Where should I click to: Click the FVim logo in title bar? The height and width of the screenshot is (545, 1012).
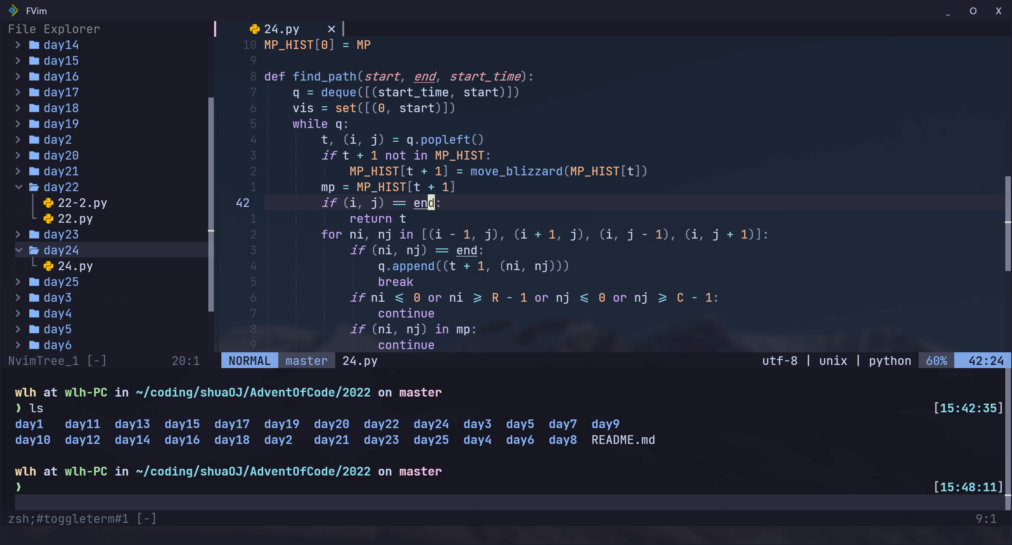(x=13, y=11)
